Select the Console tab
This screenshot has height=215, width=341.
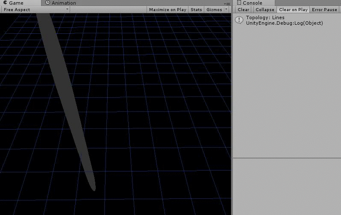coord(253,3)
